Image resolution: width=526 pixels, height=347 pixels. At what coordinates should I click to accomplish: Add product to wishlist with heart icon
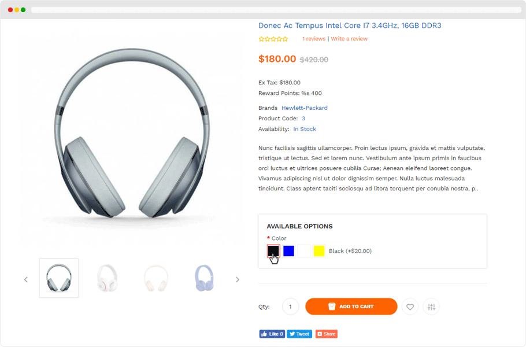410,307
